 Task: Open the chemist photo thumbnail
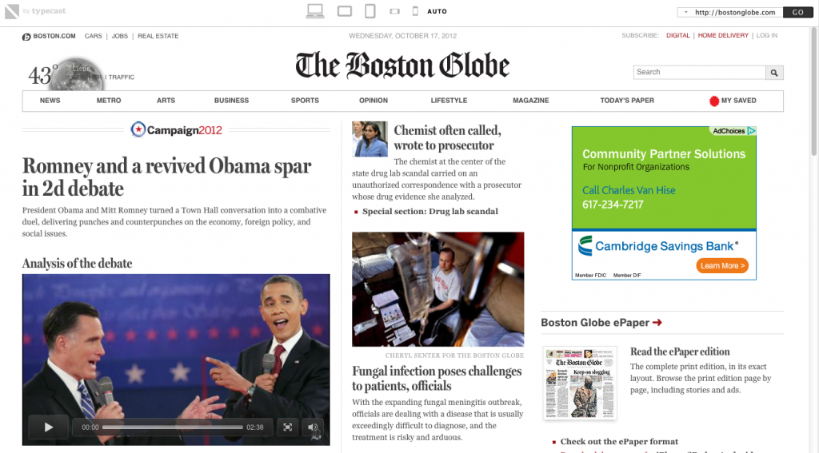[370, 139]
